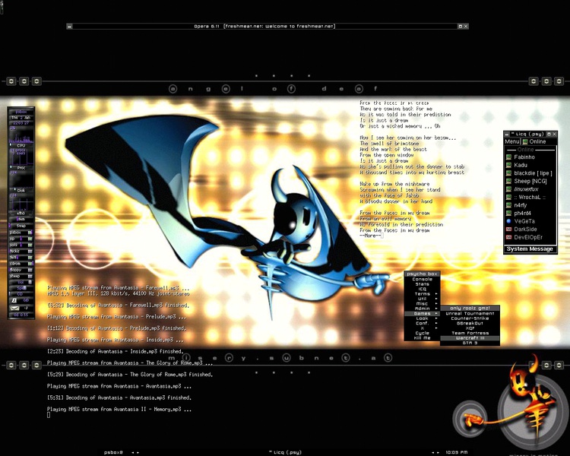Viewport: 570px width, 456px height.
Task: Click the red status icon beside DevElOpEr
Action: click(509, 237)
